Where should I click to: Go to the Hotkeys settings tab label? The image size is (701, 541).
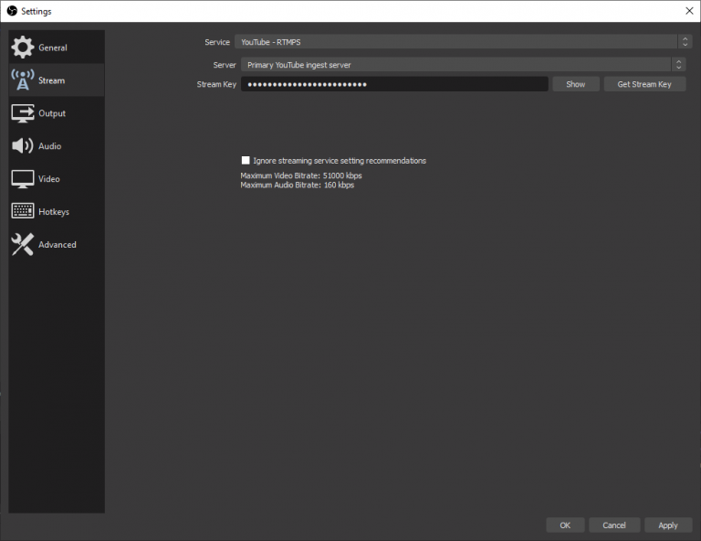coord(54,212)
